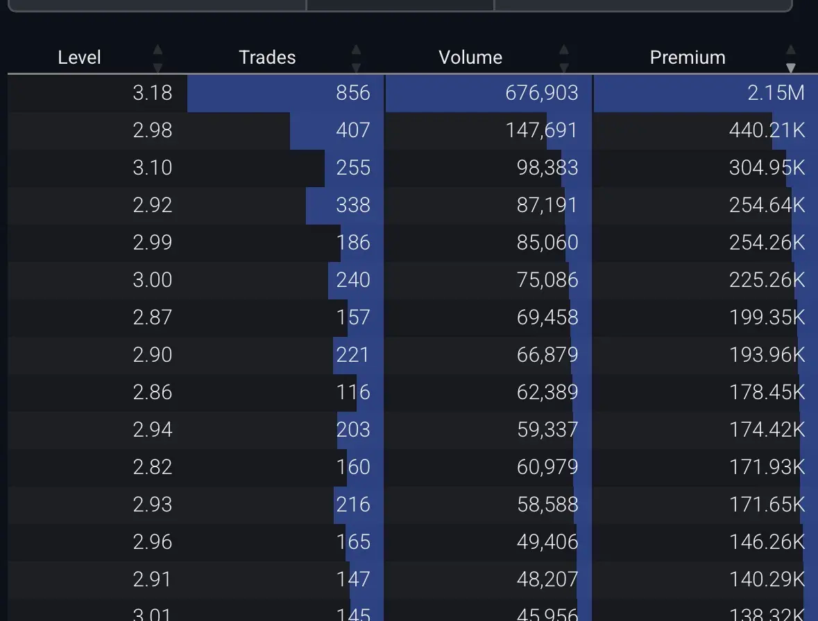Click the 147 trades value
This screenshot has width=818, height=621.
tap(353, 579)
